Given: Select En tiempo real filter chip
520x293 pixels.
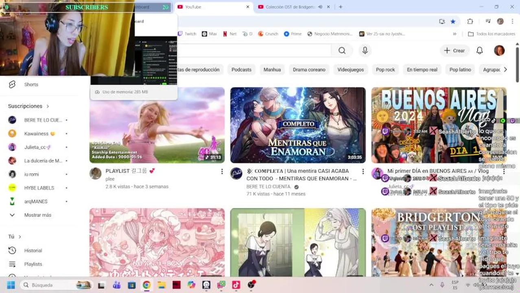Looking at the screenshot, I should pos(422,70).
